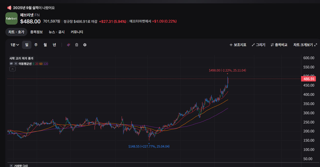Image resolution: width=320 pixels, height=167 pixels.
Task: Click the 486.91 current price label
Action: [x=308, y=79]
